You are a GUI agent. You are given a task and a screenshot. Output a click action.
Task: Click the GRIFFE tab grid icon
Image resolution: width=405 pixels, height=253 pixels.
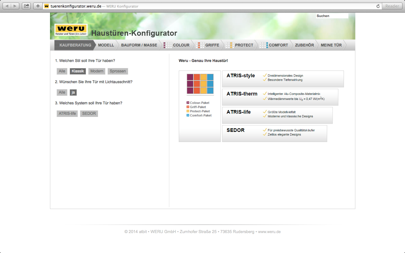(200, 45)
